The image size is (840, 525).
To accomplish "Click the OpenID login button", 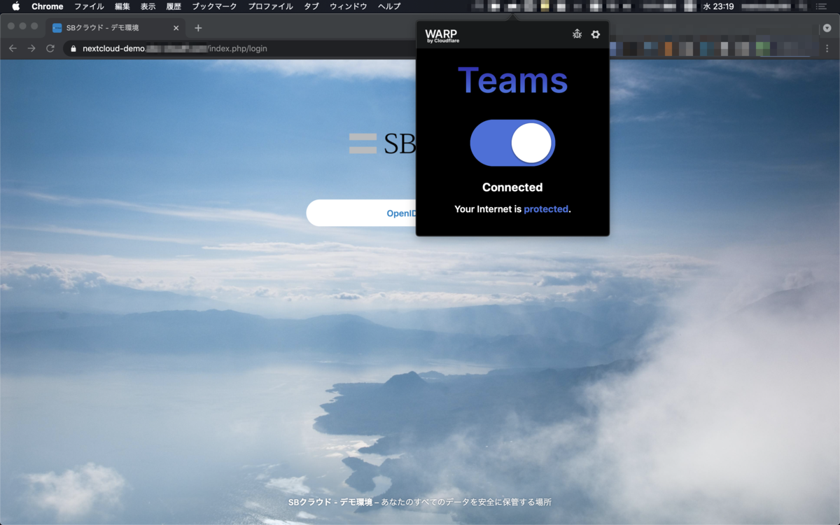I will (361, 213).
